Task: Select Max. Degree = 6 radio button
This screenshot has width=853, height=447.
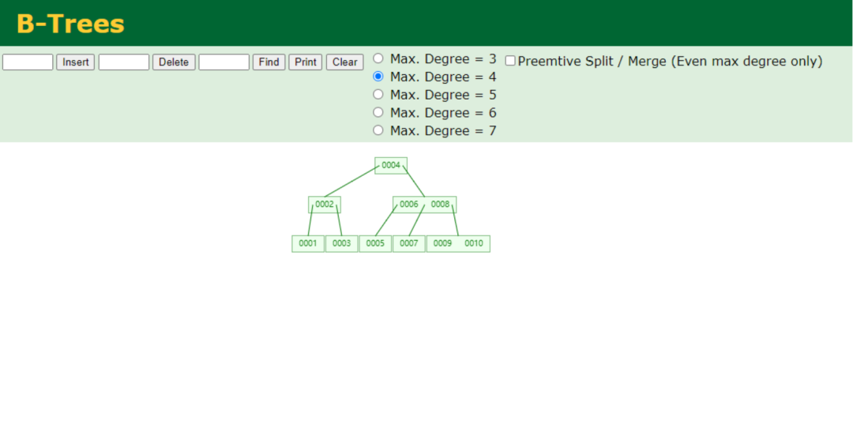Action: [x=378, y=112]
